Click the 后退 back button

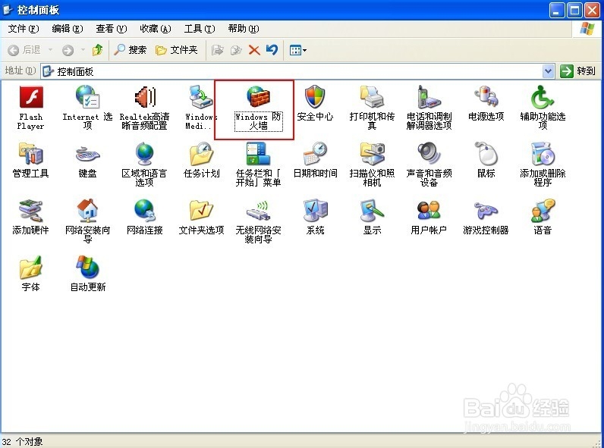pos(24,50)
